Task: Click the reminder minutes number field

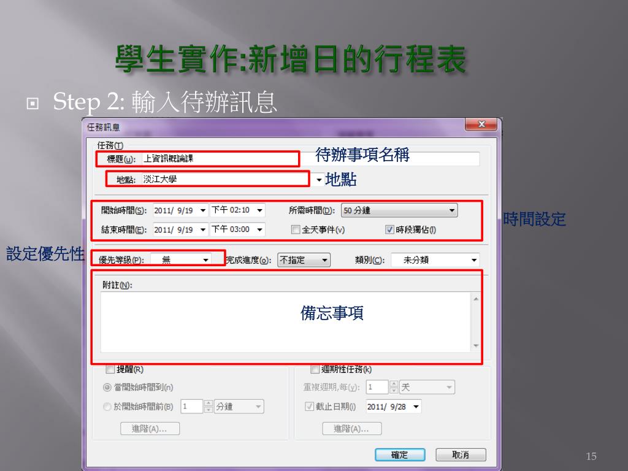Action: click(x=192, y=407)
